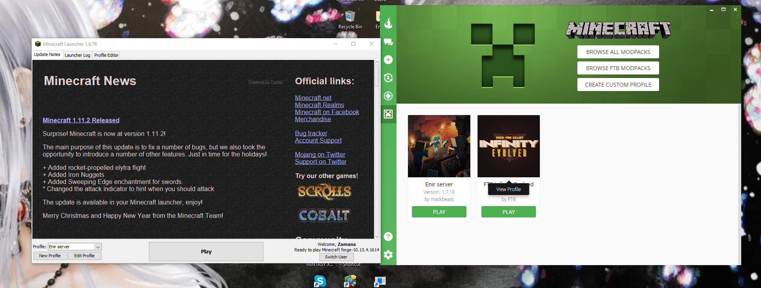Viewport: 761px width, 288px height.
Task: Select the Minecraft creeper icon in Curse sidebar
Action: pos(388,114)
